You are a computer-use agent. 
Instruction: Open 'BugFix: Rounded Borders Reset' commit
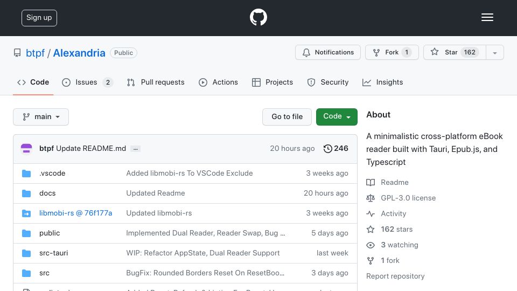205,273
